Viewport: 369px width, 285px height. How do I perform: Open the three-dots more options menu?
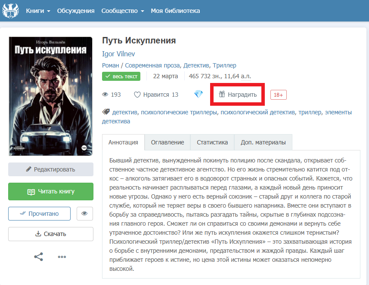click(x=62, y=257)
